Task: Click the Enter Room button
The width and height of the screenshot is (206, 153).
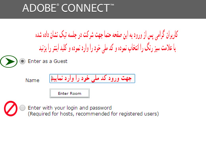Action: (x=69, y=93)
